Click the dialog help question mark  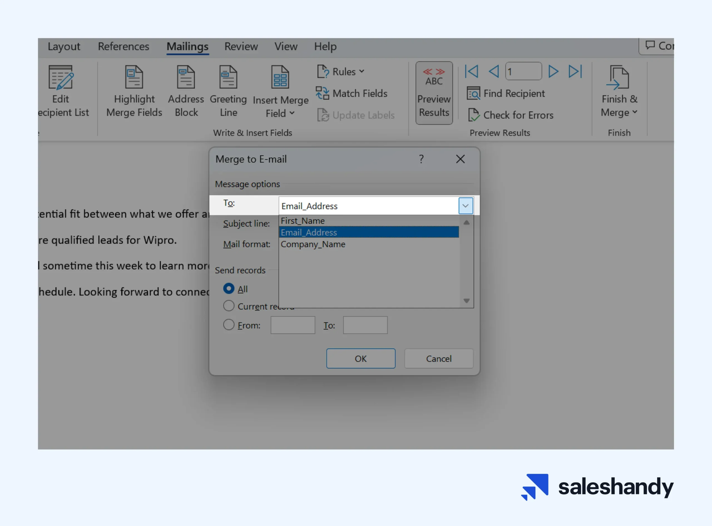click(x=421, y=159)
